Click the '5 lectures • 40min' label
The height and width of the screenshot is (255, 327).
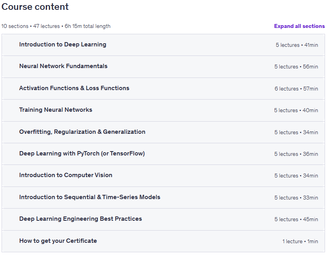pyautogui.click(x=296, y=110)
